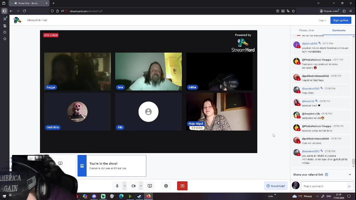Screen dimensions: 356x200
Task: Bookmark this page with star icon
Action: [293, 11]
